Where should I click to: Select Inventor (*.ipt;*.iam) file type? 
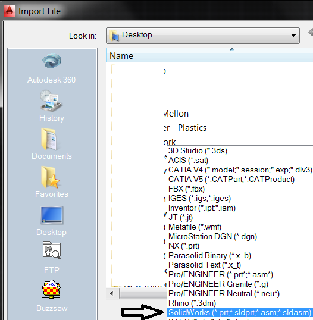point(240,208)
